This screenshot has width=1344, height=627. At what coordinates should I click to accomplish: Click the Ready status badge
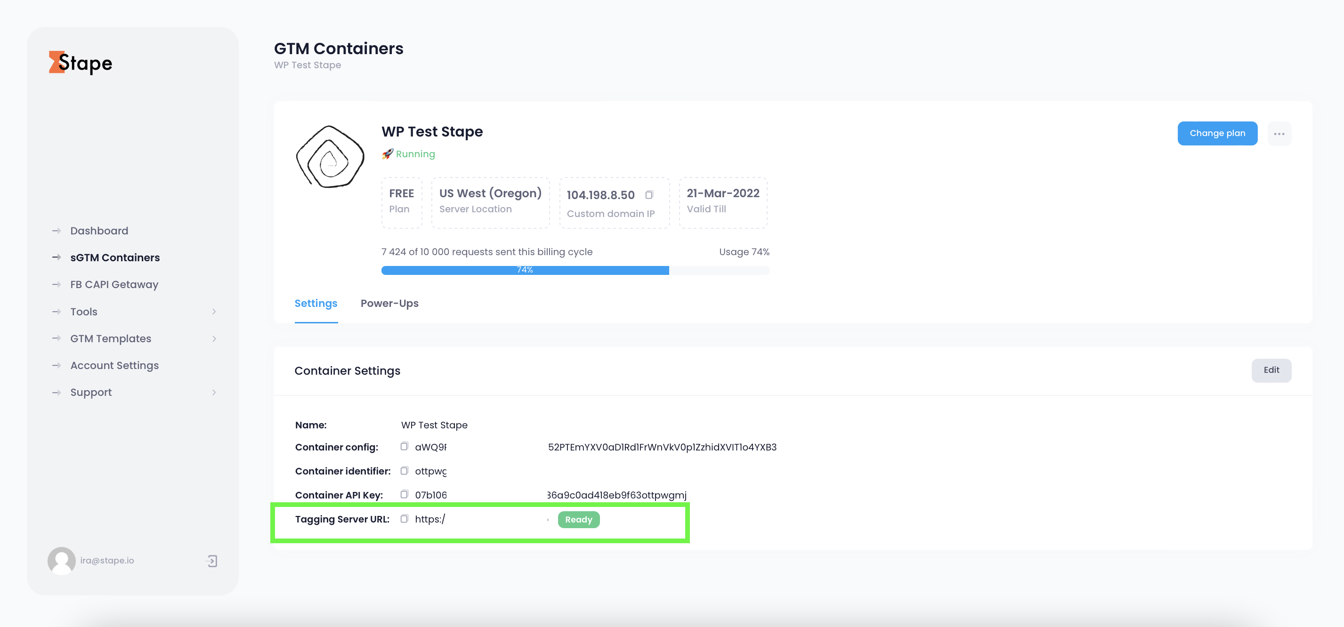(578, 520)
